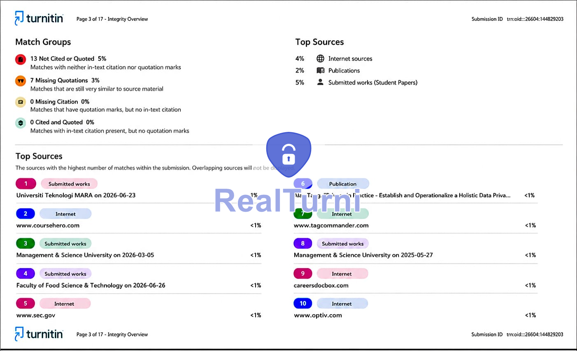This screenshot has width=577, height=351.
Task: Click the Internet tag on source 2
Action: (x=65, y=214)
